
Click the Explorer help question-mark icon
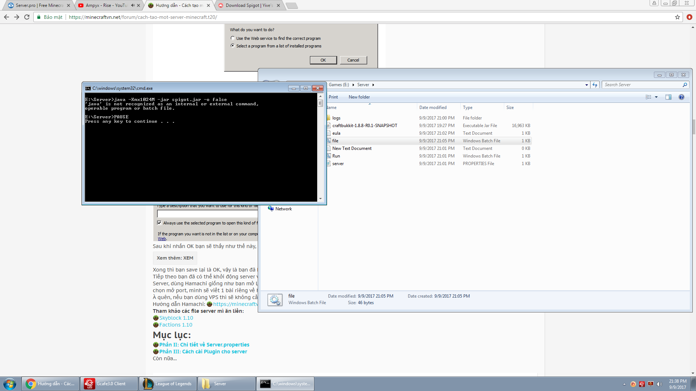click(x=681, y=97)
